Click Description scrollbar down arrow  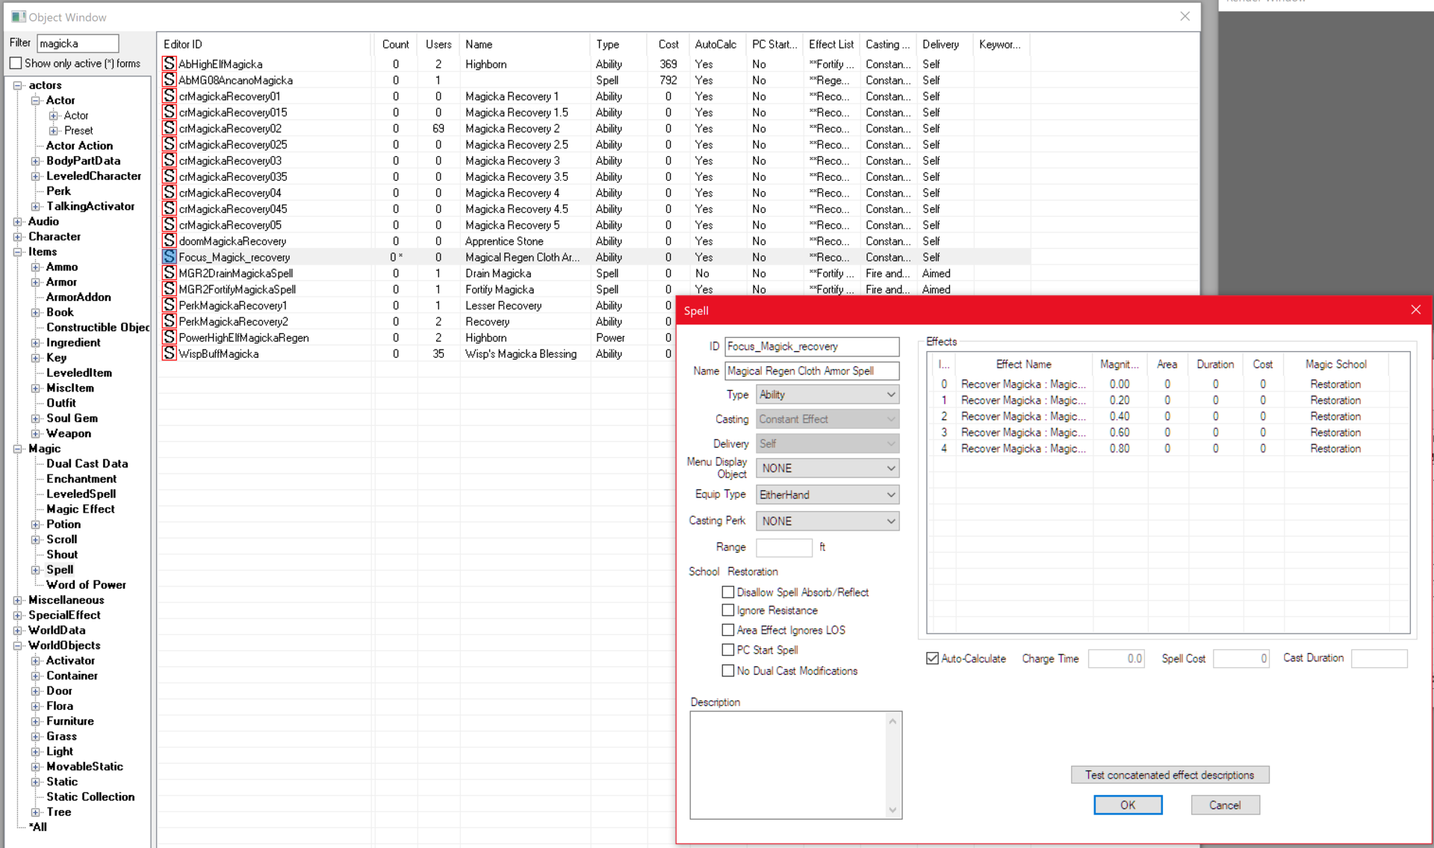click(x=893, y=810)
